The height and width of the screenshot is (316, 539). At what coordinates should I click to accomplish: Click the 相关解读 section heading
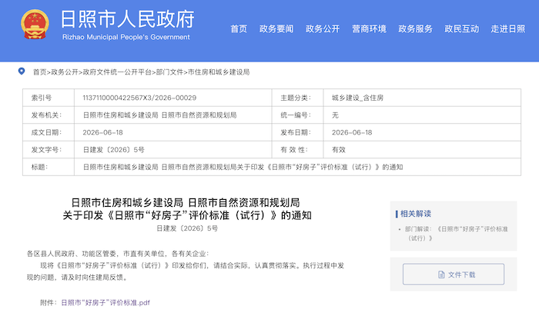(x=416, y=214)
